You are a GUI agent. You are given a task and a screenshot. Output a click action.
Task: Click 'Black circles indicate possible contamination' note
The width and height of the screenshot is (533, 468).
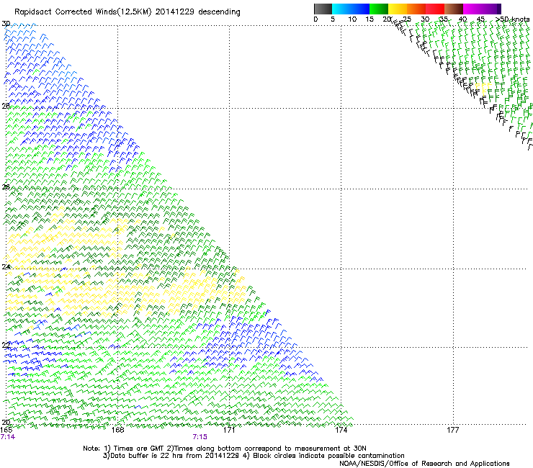tap(328, 456)
